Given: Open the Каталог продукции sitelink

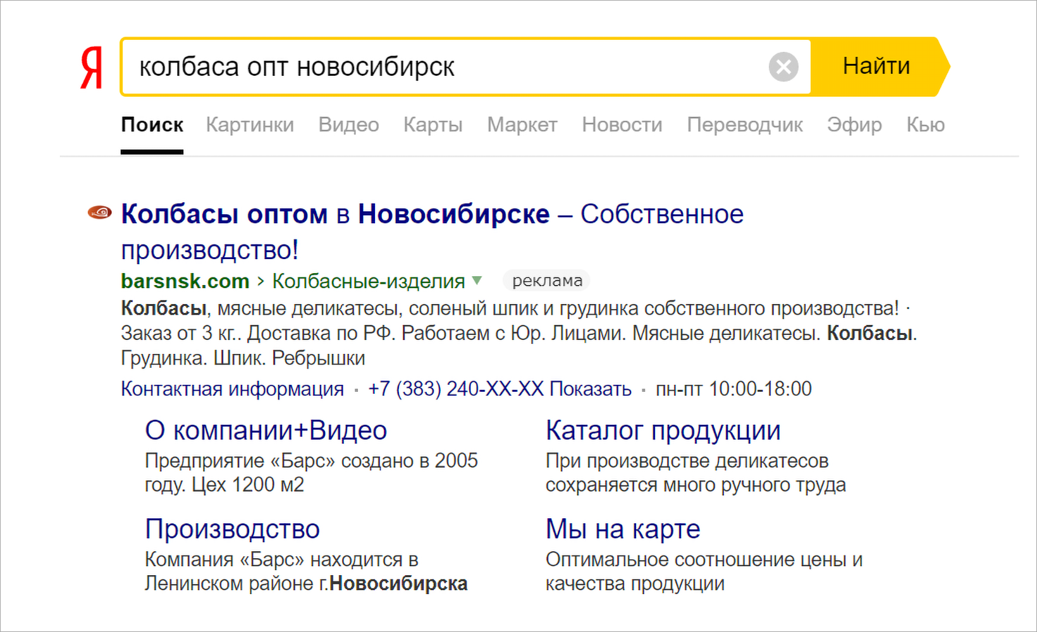Looking at the screenshot, I should (x=663, y=430).
